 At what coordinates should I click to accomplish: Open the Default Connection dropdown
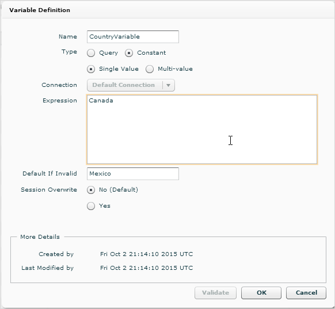tap(131, 85)
